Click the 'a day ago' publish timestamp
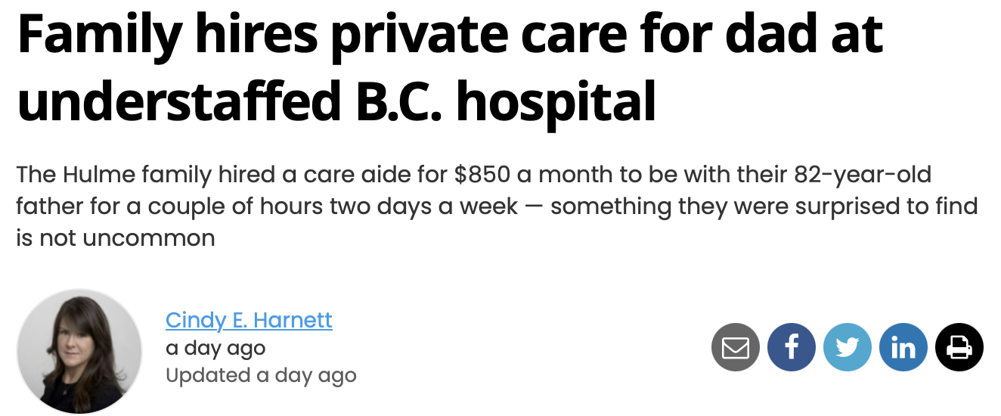This screenshot has width=1001, height=416. point(215,348)
